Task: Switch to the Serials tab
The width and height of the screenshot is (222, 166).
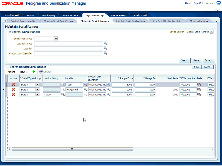Action: click(x=31, y=15)
